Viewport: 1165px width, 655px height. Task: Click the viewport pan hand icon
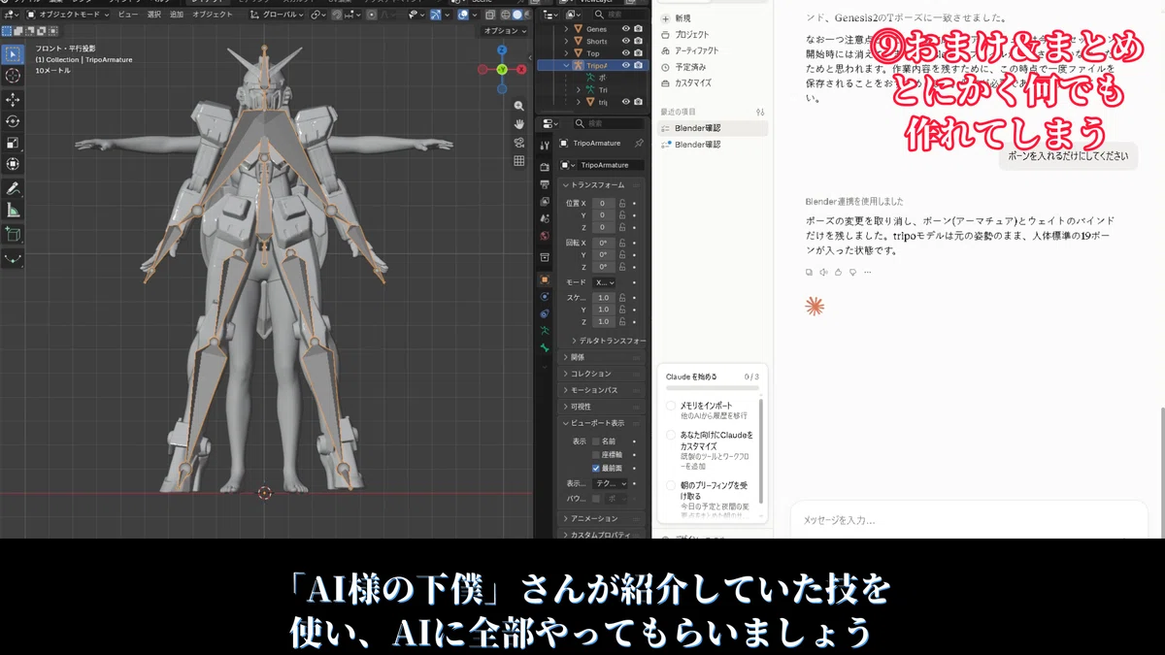tap(519, 124)
